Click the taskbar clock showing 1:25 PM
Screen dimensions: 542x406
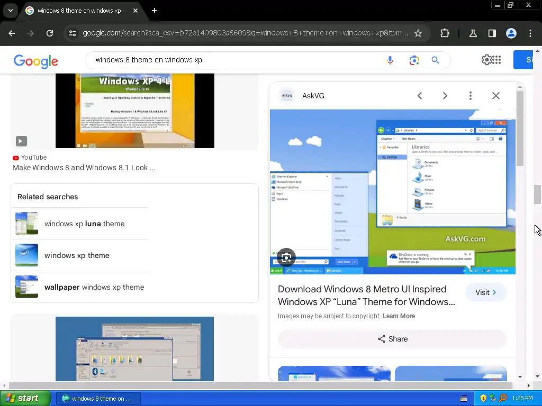522,399
